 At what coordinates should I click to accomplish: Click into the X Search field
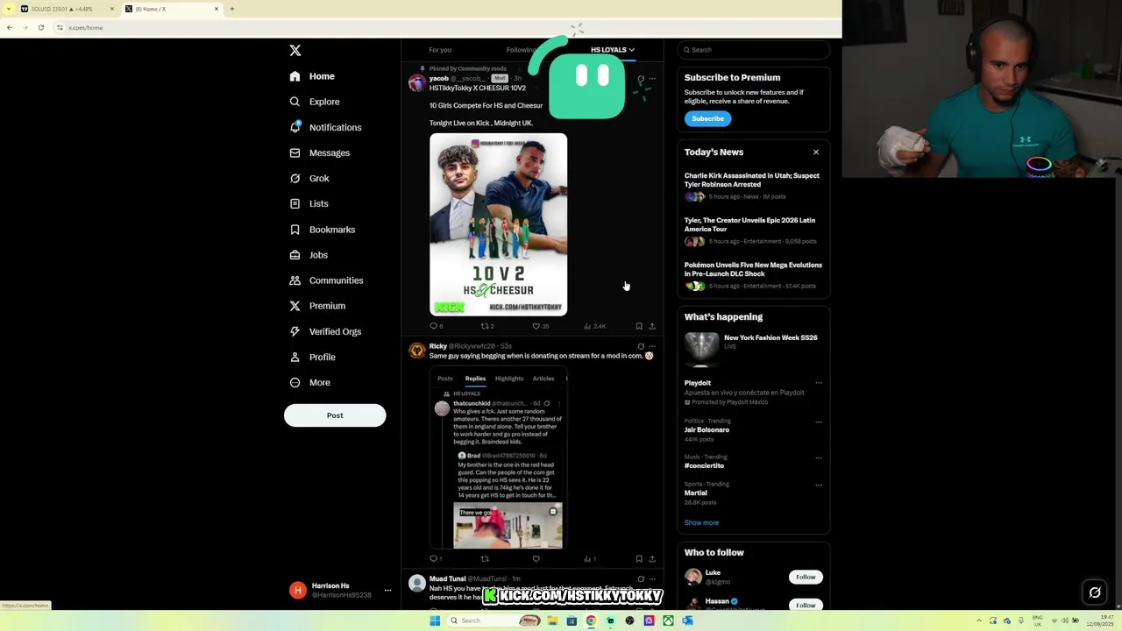coord(754,50)
